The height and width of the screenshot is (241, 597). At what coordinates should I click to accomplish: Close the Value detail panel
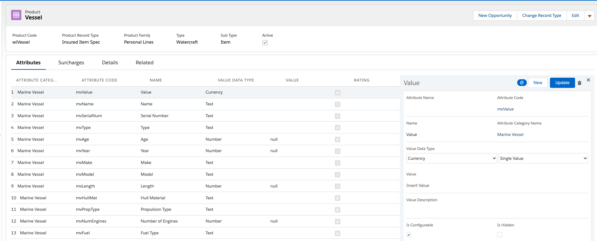(x=588, y=80)
